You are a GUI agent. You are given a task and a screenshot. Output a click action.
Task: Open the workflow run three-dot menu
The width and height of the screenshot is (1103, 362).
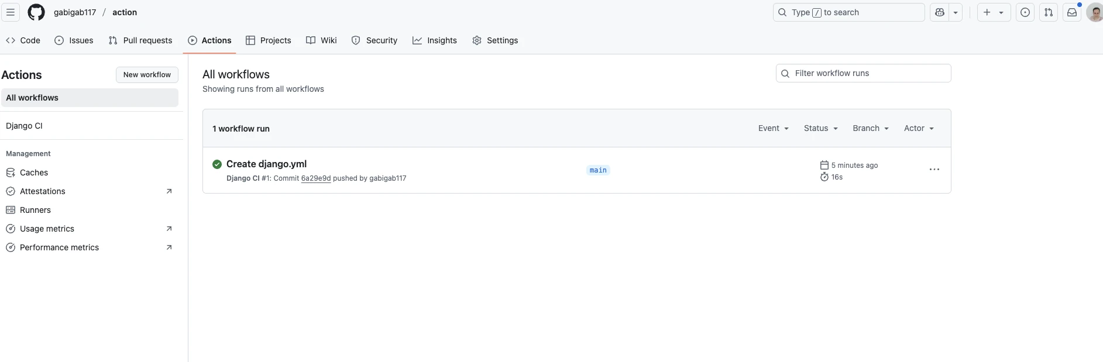coord(934,170)
